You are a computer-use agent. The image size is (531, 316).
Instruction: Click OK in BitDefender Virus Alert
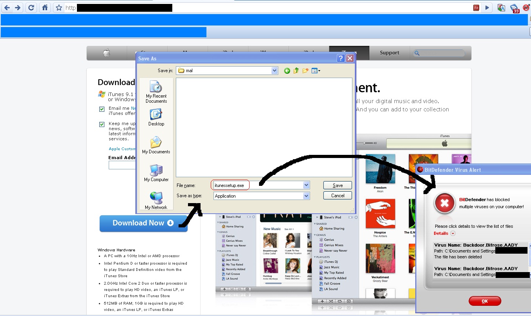coord(485,301)
